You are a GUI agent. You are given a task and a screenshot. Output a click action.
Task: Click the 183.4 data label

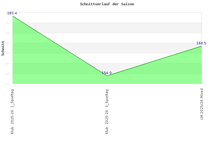coord(12,13)
